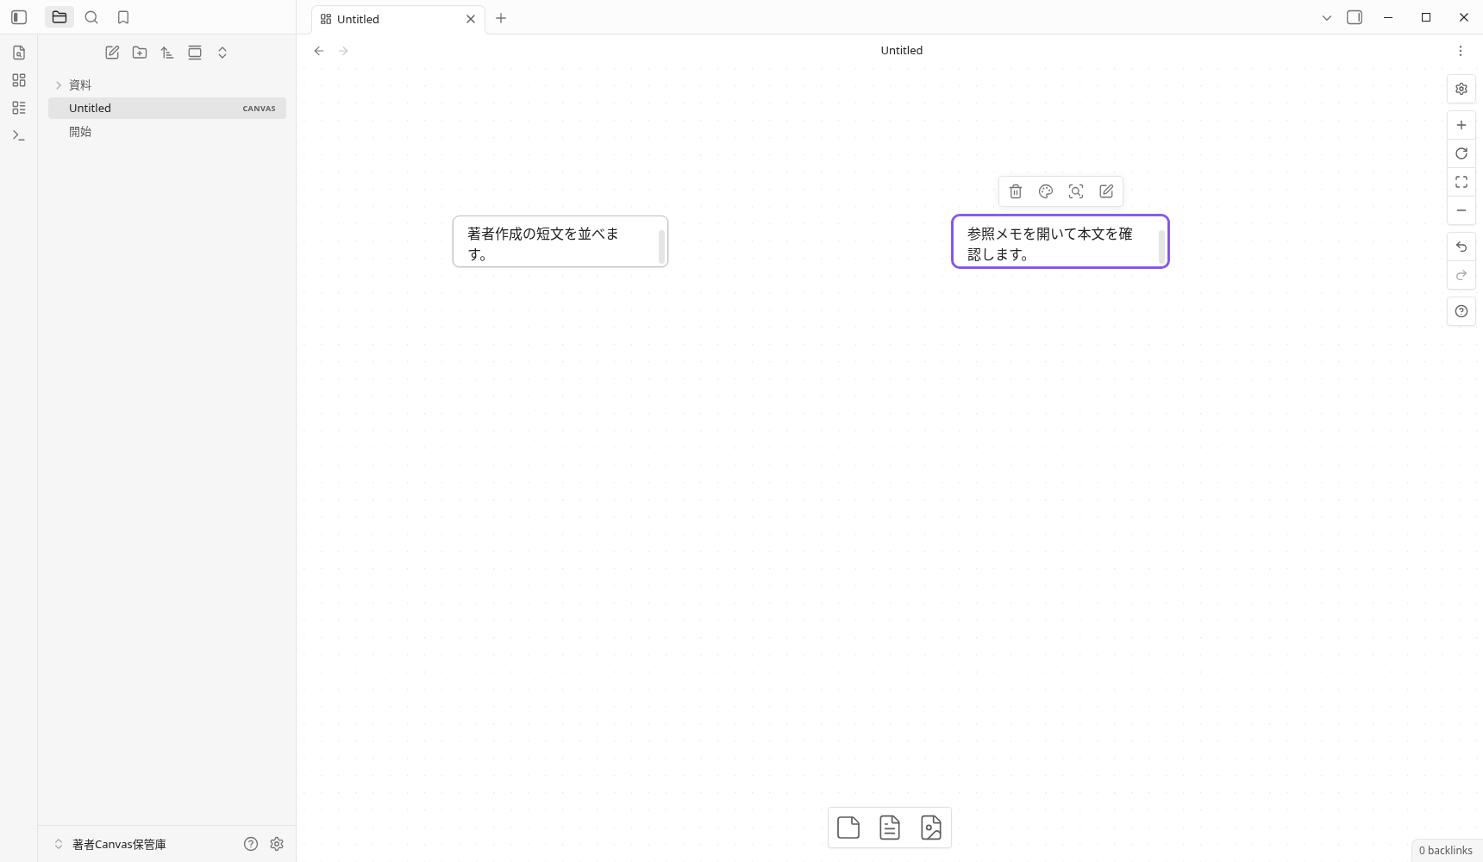Open the command palette terminal icon
The image size is (1483, 862).
coord(19,135)
